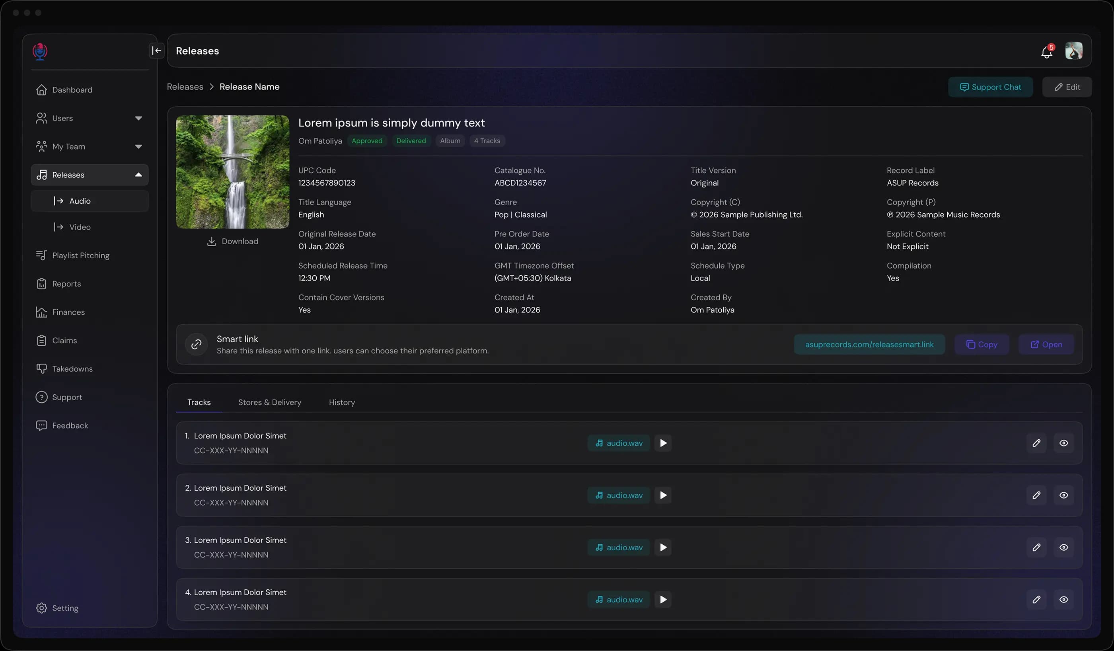Edit track 4 with pencil icon
This screenshot has height=651, width=1114.
click(1036, 599)
